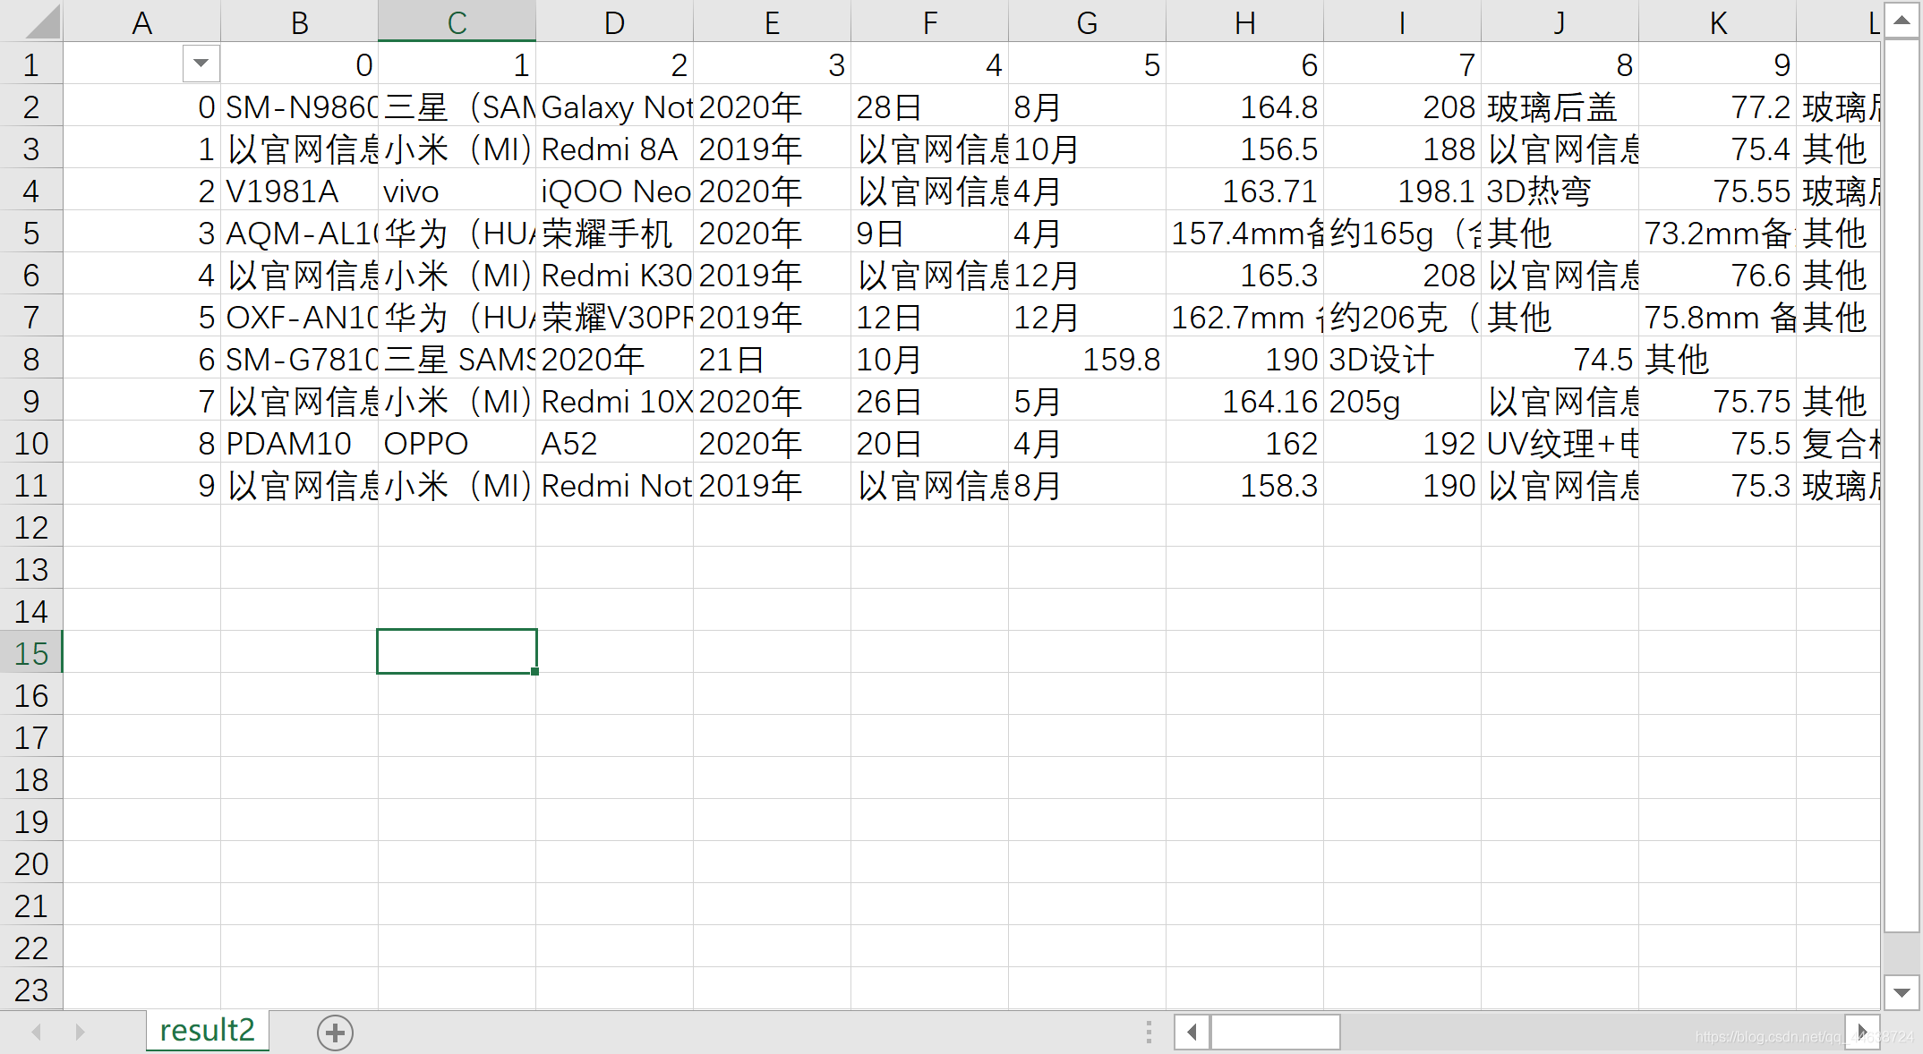
Task: Add a new sheet with plus icon
Action: (335, 1033)
